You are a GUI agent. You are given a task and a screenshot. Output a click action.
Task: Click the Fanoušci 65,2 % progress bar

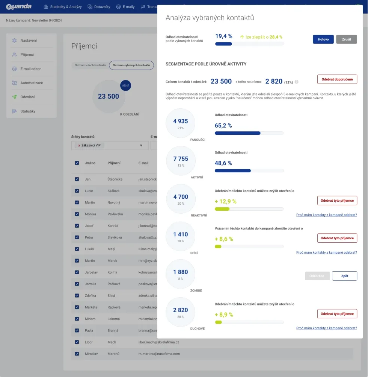coord(249,133)
